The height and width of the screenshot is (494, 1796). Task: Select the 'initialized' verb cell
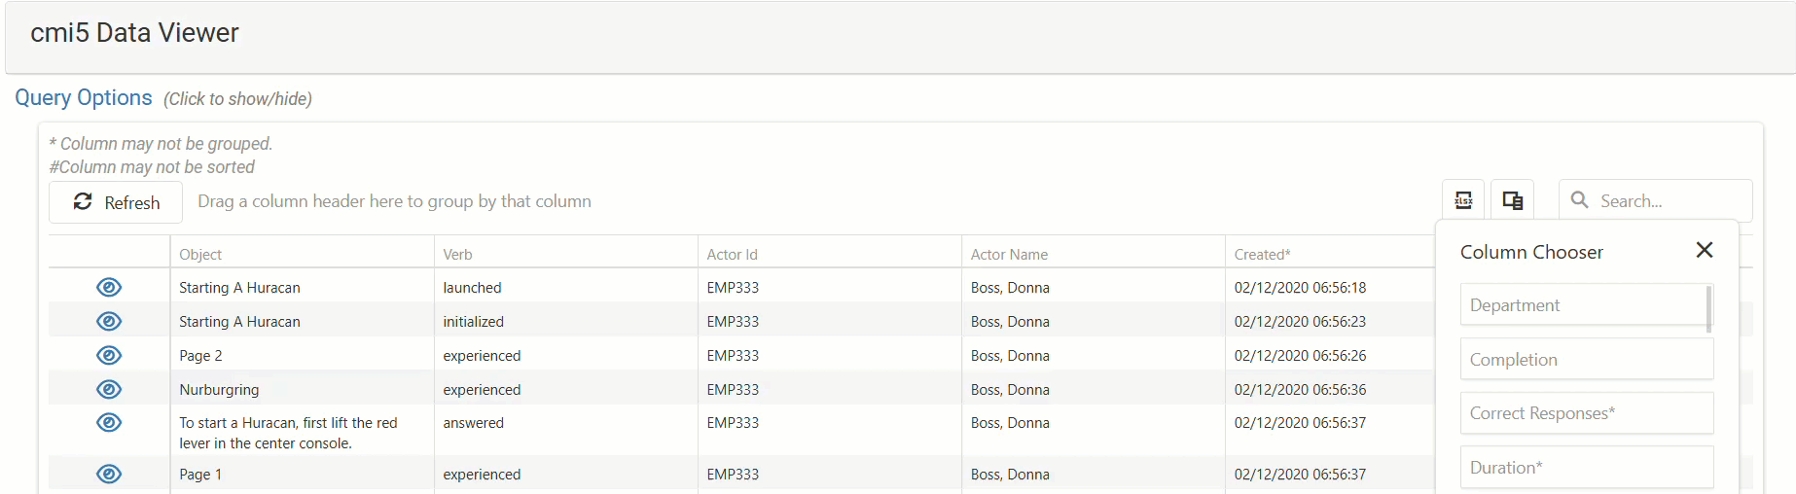tap(565, 321)
